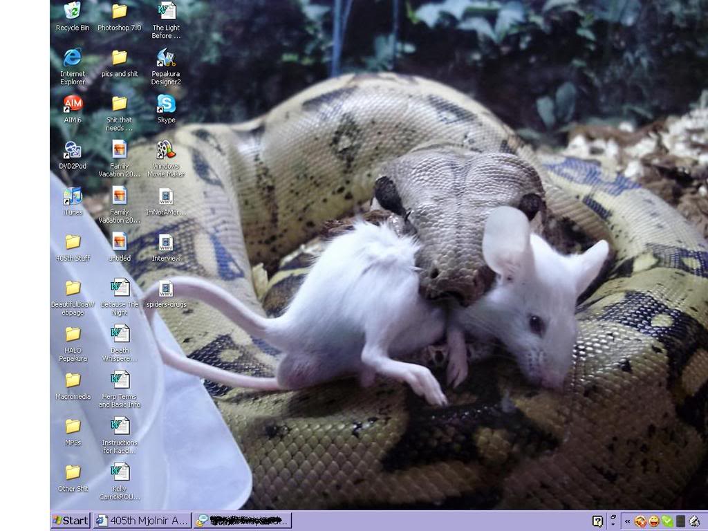Expand hidden tray icons chevron

tap(627, 521)
